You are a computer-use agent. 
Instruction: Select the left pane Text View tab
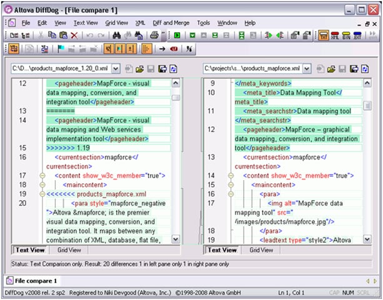coord(30,250)
